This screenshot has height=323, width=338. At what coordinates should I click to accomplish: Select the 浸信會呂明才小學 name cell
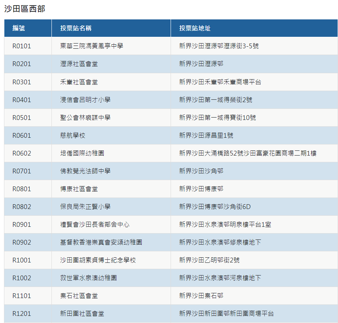pos(85,100)
